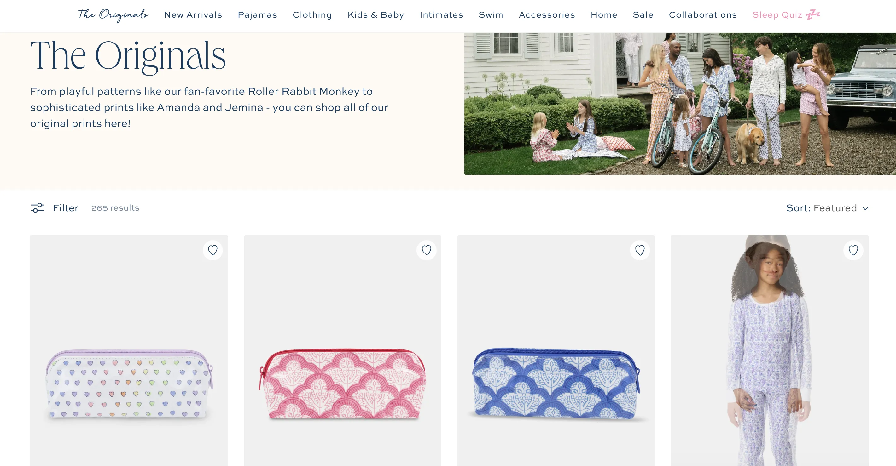The height and width of the screenshot is (466, 896).
Task: Favorite the blue print pencil case
Action: [640, 250]
